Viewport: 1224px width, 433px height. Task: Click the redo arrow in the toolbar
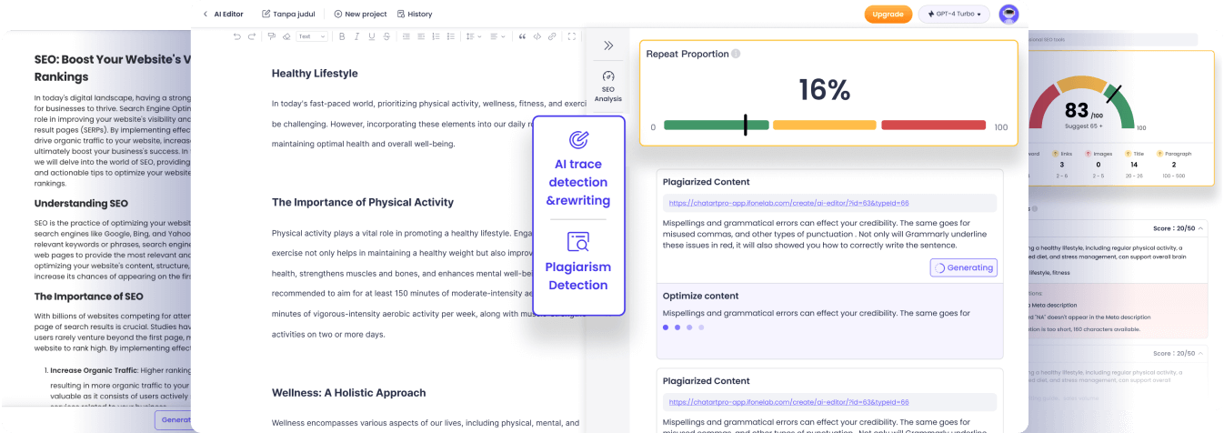[252, 36]
